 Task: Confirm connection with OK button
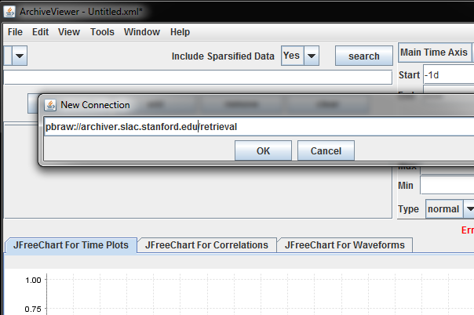(264, 150)
